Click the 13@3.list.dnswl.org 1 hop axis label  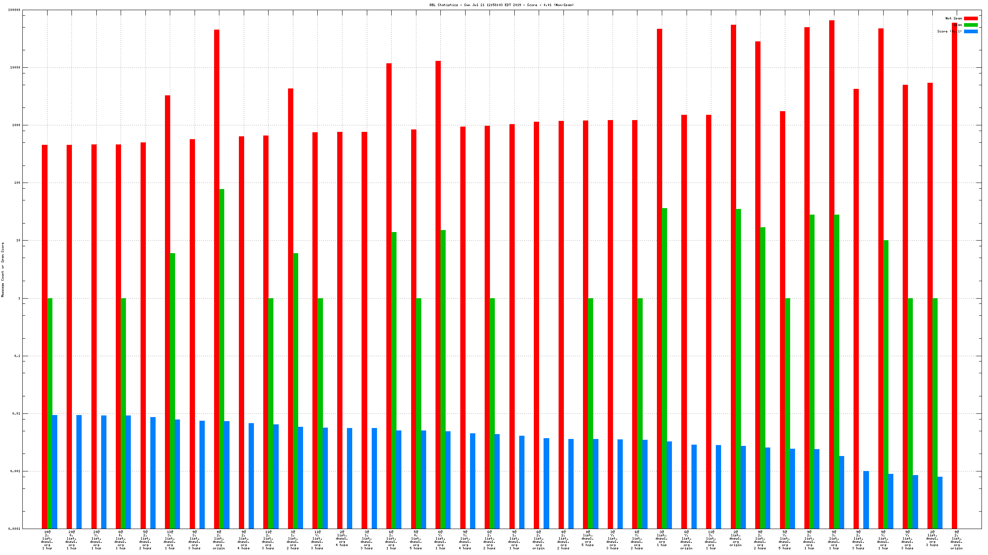[170, 540]
